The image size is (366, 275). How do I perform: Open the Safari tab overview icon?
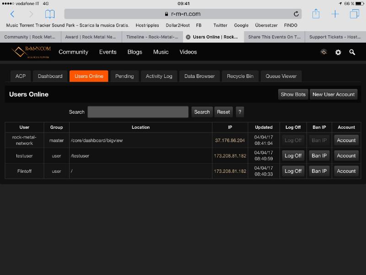354,14
